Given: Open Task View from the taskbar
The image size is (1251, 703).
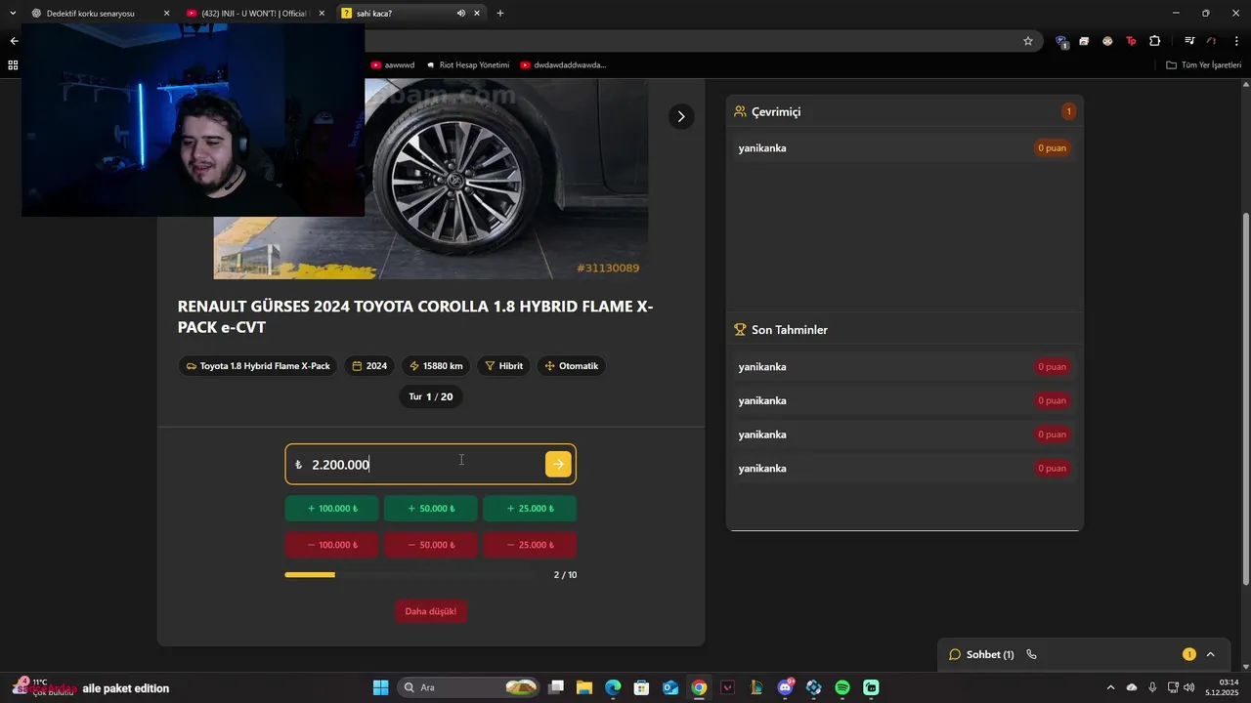Looking at the screenshot, I should [x=556, y=687].
